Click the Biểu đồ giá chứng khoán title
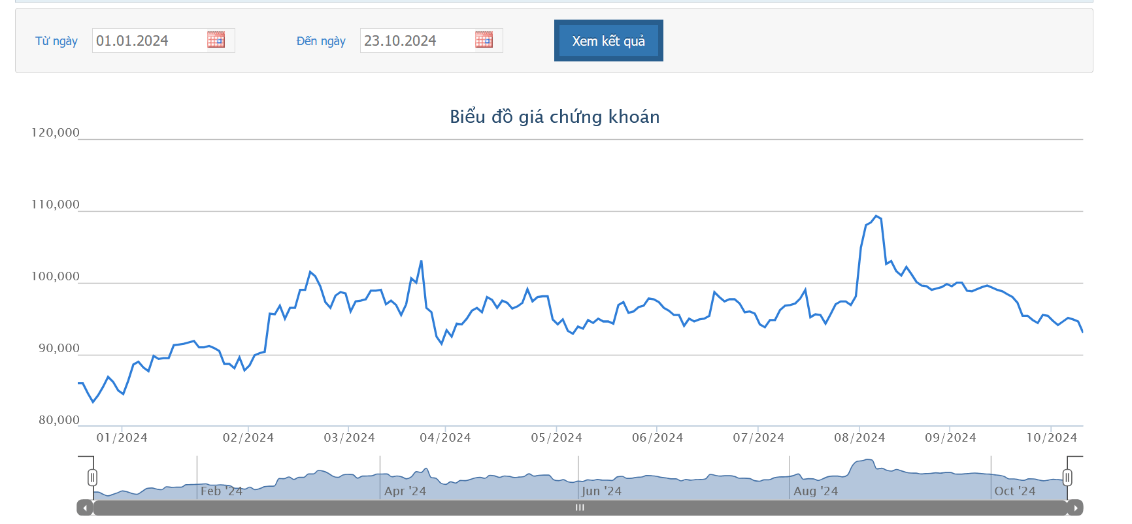1132x524 pixels. coord(554,116)
